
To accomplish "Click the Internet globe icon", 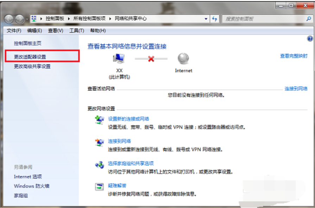I will 183,59.
